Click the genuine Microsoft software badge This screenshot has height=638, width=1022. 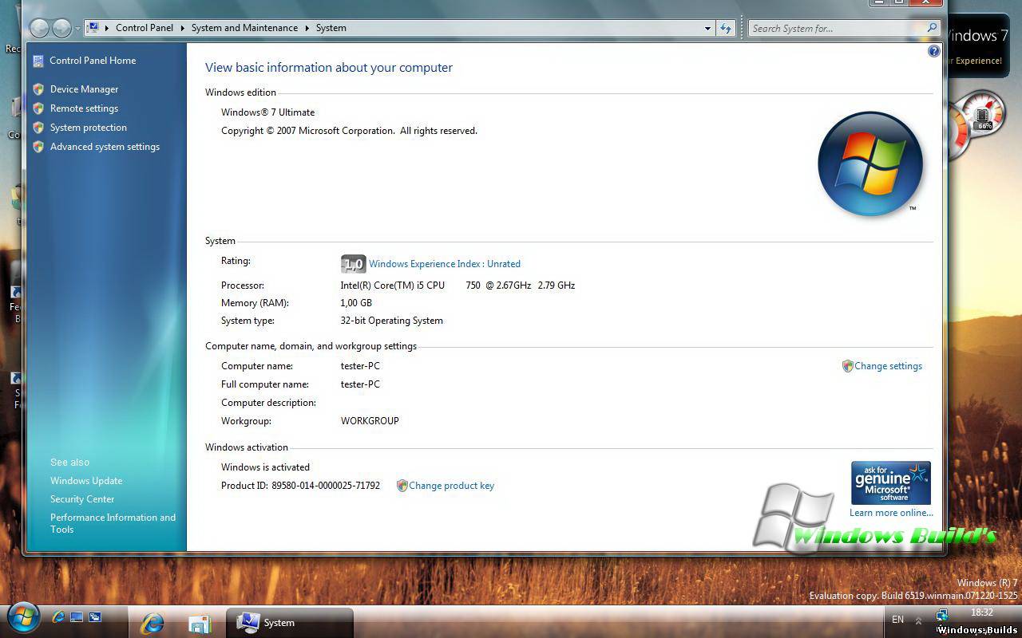[x=891, y=483]
